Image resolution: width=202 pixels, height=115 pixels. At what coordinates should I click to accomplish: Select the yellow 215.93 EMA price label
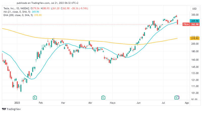tap(194, 38)
